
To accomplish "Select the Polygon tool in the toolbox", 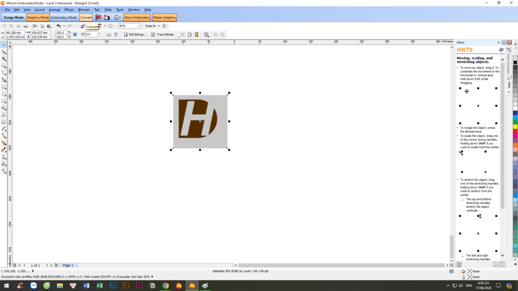I will coord(4,101).
